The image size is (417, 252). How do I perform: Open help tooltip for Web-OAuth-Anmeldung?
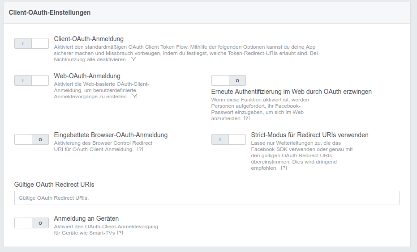point(134,97)
